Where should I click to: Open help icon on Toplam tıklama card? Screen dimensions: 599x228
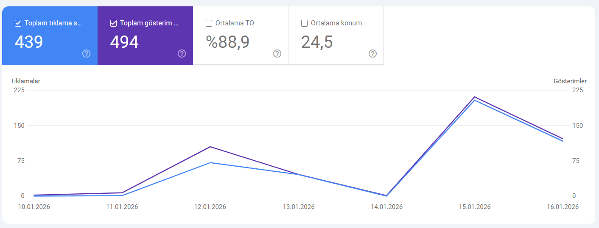tap(87, 53)
